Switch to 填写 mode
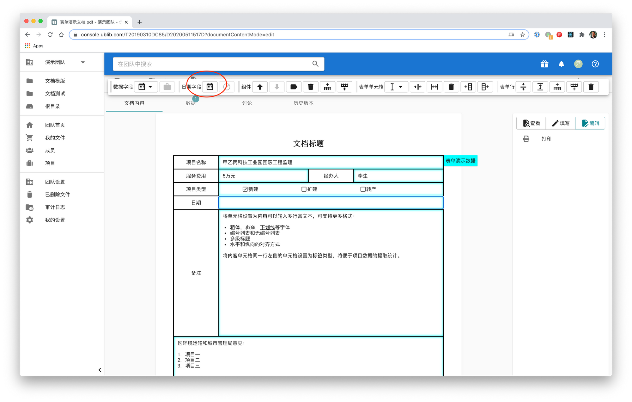The width and height of the screenshot is (632, 402). click(561, 123)
